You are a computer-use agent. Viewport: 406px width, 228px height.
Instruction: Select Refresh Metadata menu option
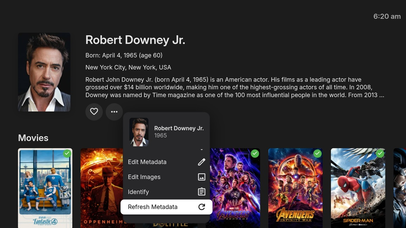[153, 207]
